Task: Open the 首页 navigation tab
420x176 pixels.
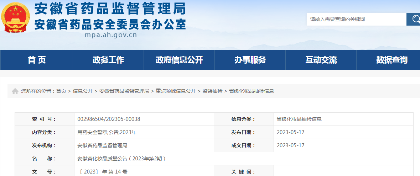Action: (37, 60)
